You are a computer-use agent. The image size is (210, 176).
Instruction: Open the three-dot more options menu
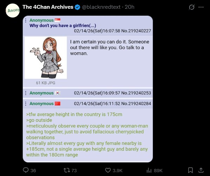click(201, 7)
